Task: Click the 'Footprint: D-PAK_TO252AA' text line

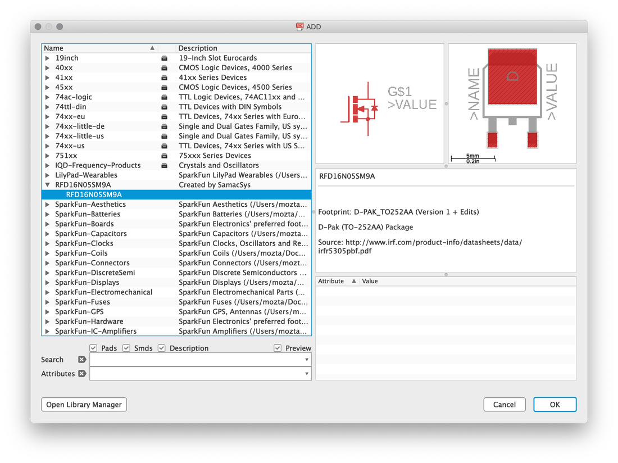Action: (398, 212)
